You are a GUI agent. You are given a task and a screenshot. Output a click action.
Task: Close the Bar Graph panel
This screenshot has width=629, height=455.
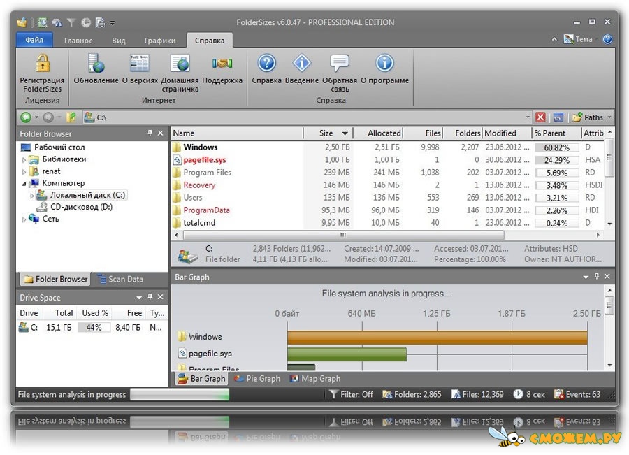point(607,277)
